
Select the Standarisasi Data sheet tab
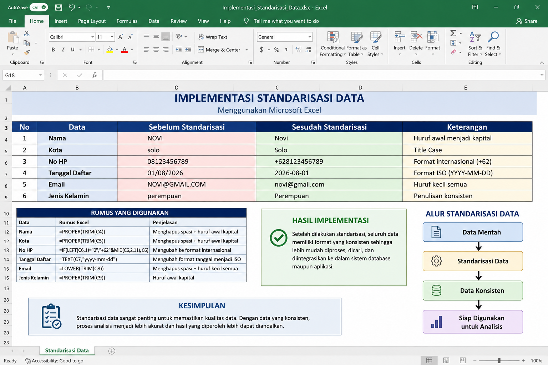tap(67, 351)
